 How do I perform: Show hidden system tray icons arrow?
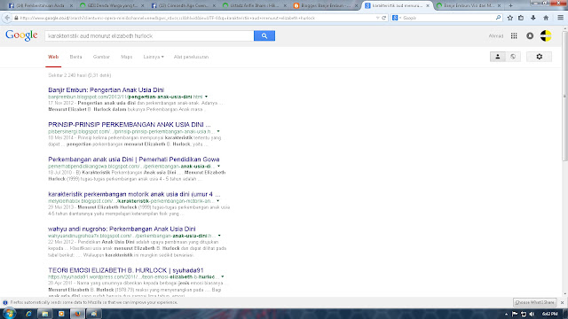tap(506, 314)
